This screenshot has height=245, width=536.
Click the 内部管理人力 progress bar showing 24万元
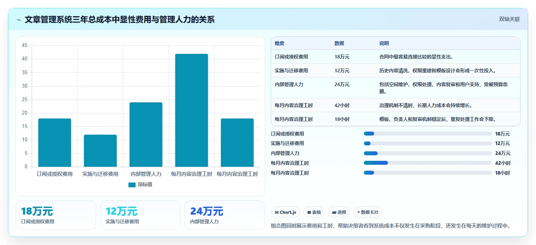(428, 153)
